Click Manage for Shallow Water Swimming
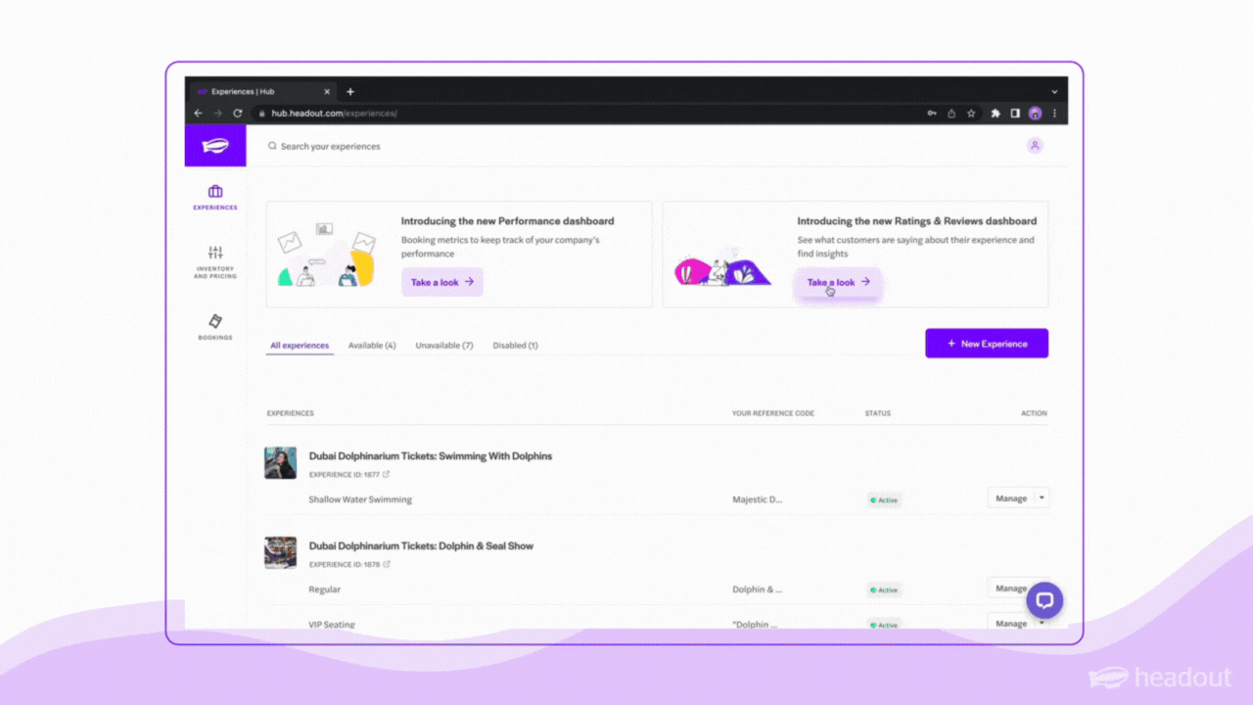 [1011, 498]
